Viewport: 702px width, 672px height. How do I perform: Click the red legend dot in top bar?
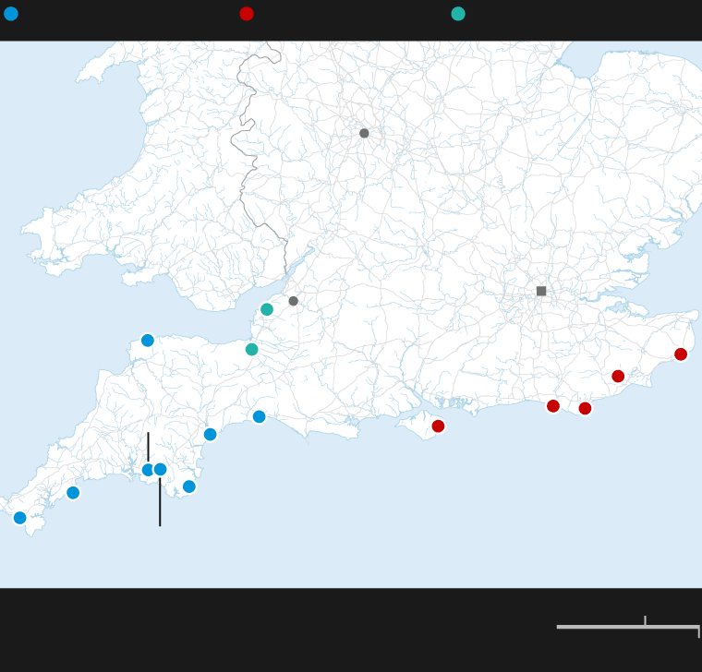click(x=247, y=14)
